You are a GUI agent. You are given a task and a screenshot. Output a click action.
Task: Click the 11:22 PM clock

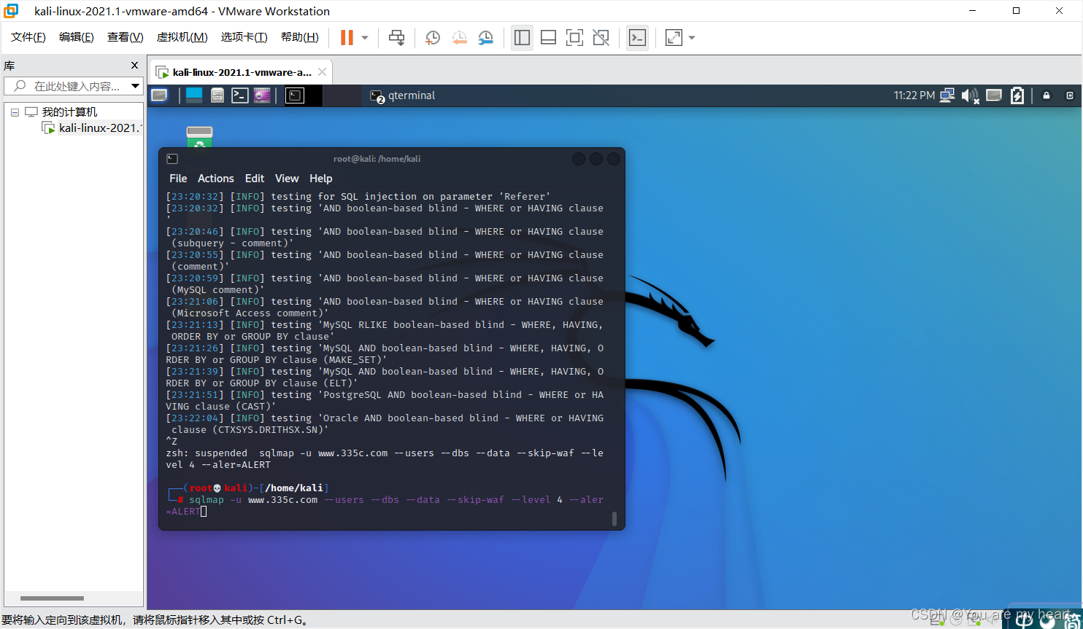point(914,95)
